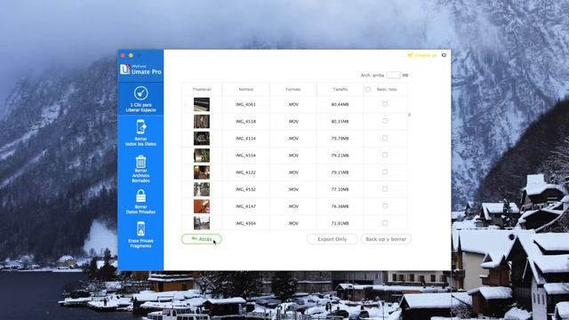Click the file name IMG_4122
Viewport: 569px width, 320px height.
coord(245,172)
